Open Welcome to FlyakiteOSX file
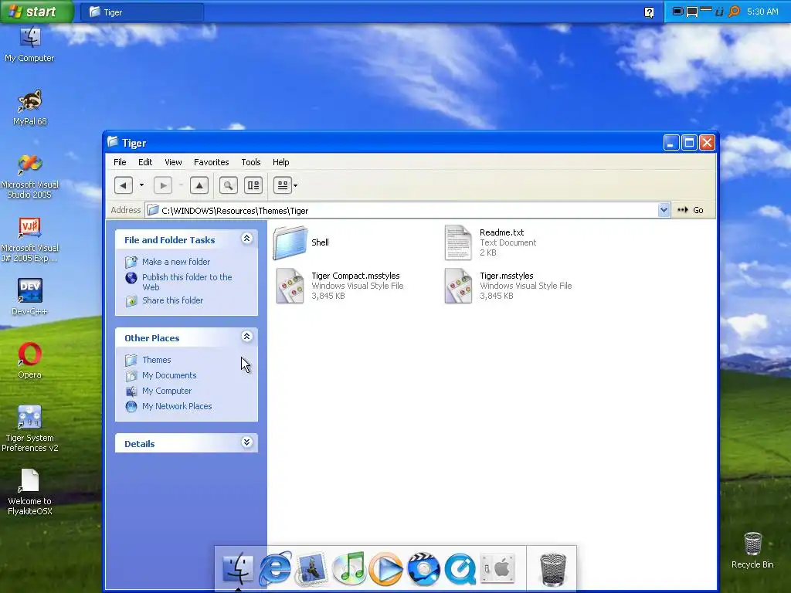 coord(30,492)
